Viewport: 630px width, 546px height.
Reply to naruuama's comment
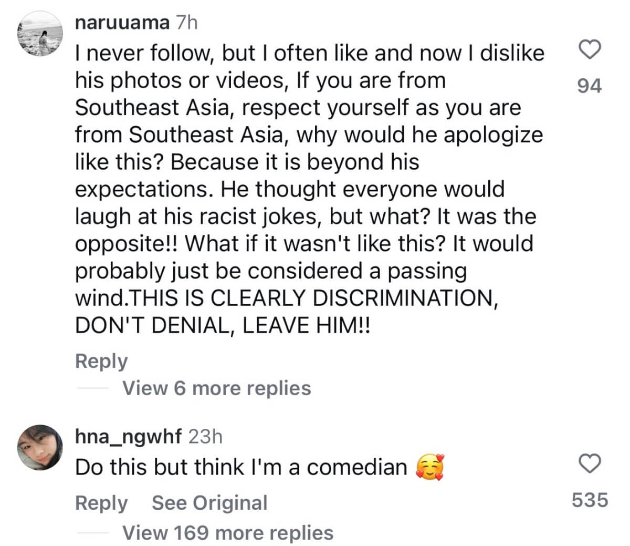101,361
